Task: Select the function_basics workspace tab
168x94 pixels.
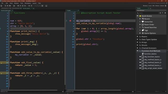Action: [x=26, y=8]
